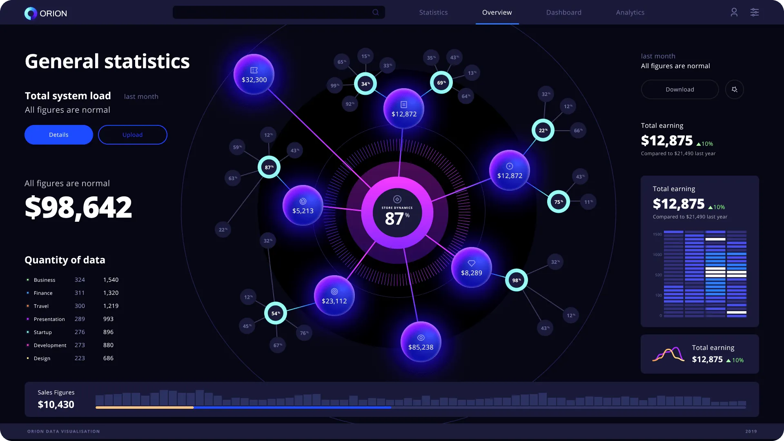The width and height of the screenshot is (784, 441).
Task: Click the Orion logo icon
Action: click(x=31, y=13)
